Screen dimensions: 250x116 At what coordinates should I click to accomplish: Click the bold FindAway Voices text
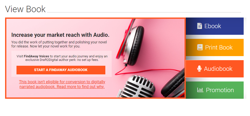(x=37, y=56)
